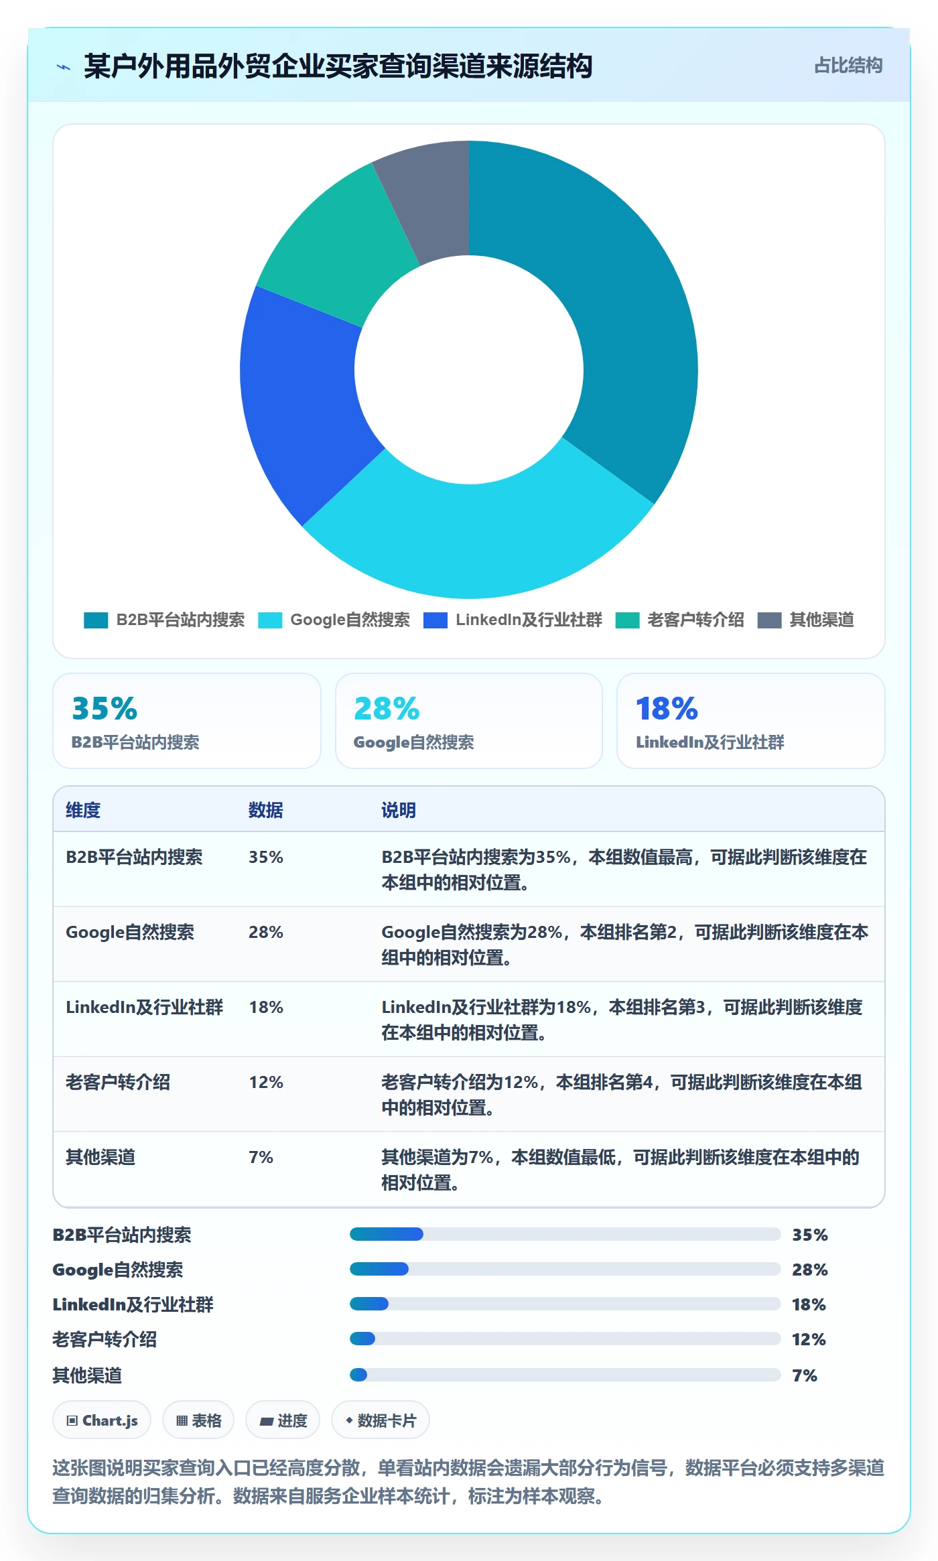The image size is (938, 1561).
Task: Click the Chart.js tag chip
Action: click(x=102, y=1420)
